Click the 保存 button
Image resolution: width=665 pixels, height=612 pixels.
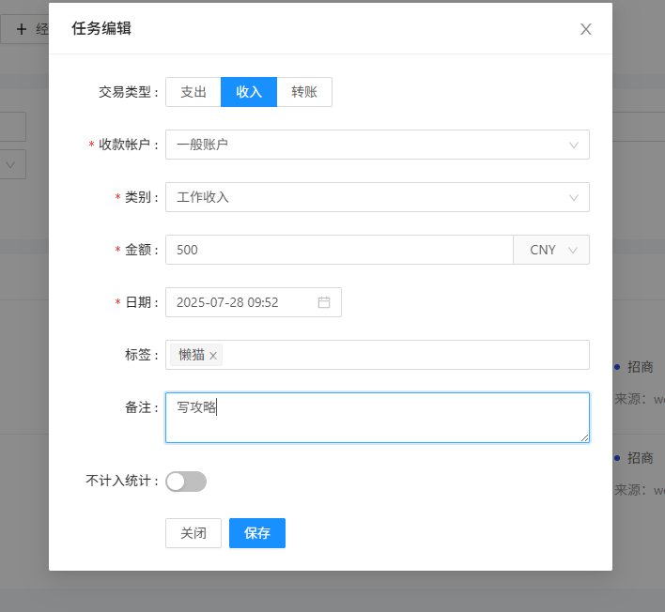(x=257, y=533)
